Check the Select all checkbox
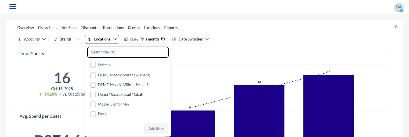The width and height of the screenshot is (409, 137). pos(93,65)
